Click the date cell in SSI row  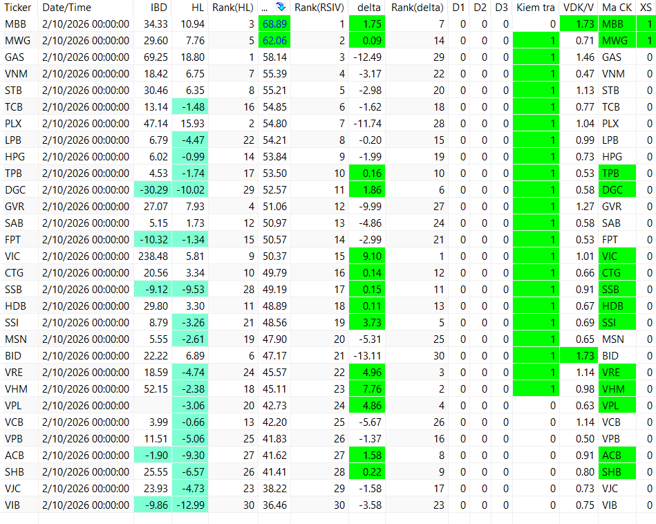[86, 323]
